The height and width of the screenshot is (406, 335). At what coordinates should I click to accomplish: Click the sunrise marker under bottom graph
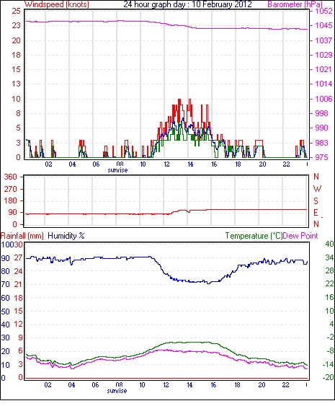pos(117,391)
